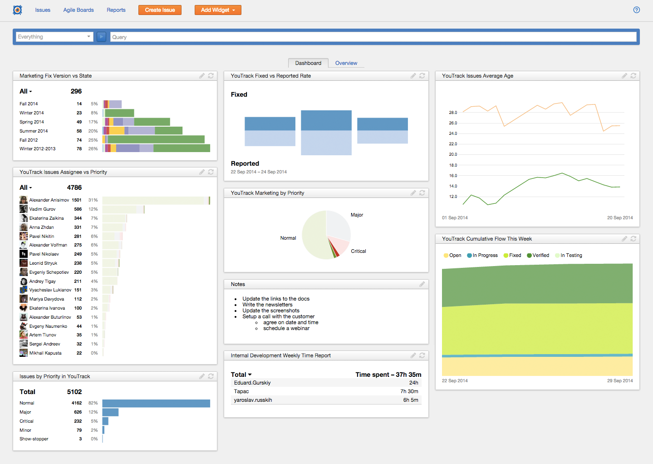
Task: Go to Reports
Action: [116, 10]
